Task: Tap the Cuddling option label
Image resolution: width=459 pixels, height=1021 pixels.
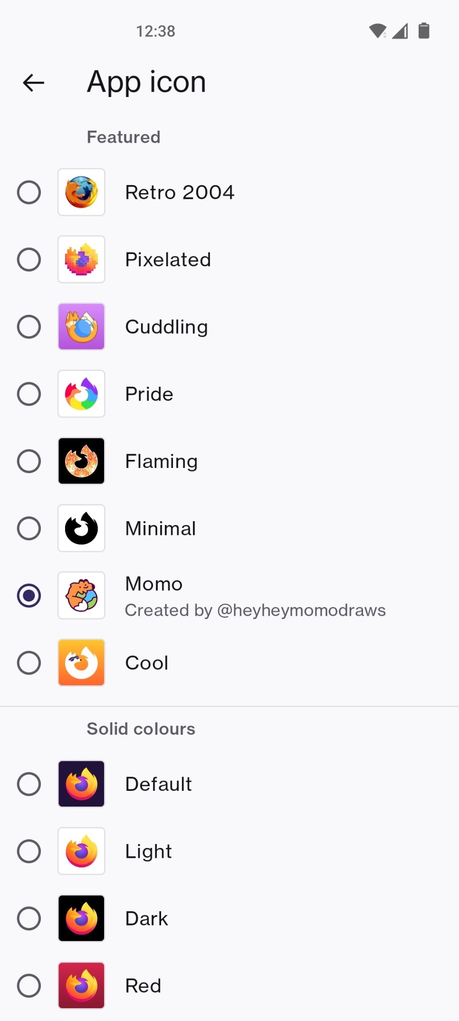Action: (166, 327)
